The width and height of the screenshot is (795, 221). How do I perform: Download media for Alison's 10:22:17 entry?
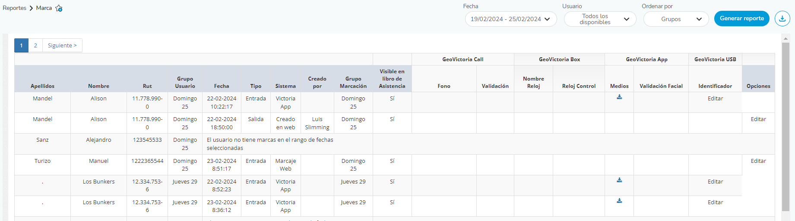[619, 97]
